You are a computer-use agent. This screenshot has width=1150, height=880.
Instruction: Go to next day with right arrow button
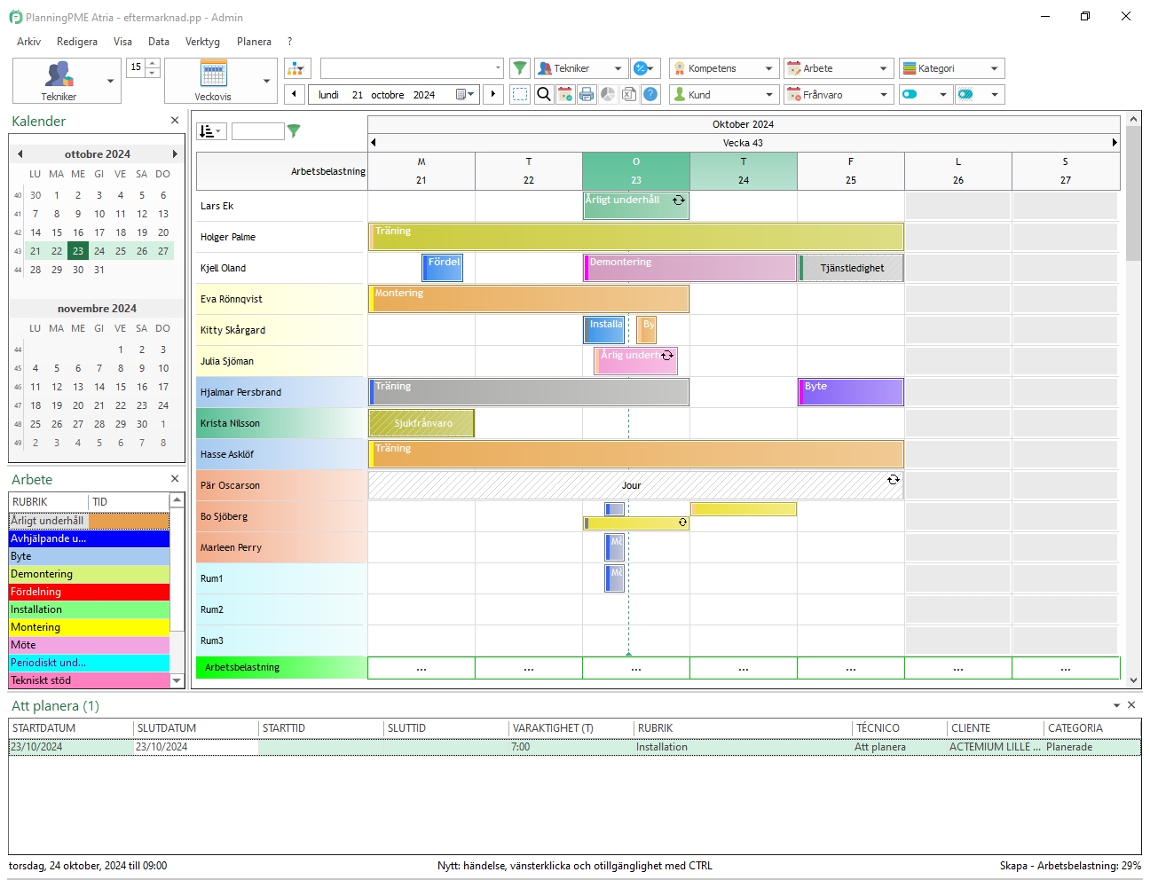point(493,94)
